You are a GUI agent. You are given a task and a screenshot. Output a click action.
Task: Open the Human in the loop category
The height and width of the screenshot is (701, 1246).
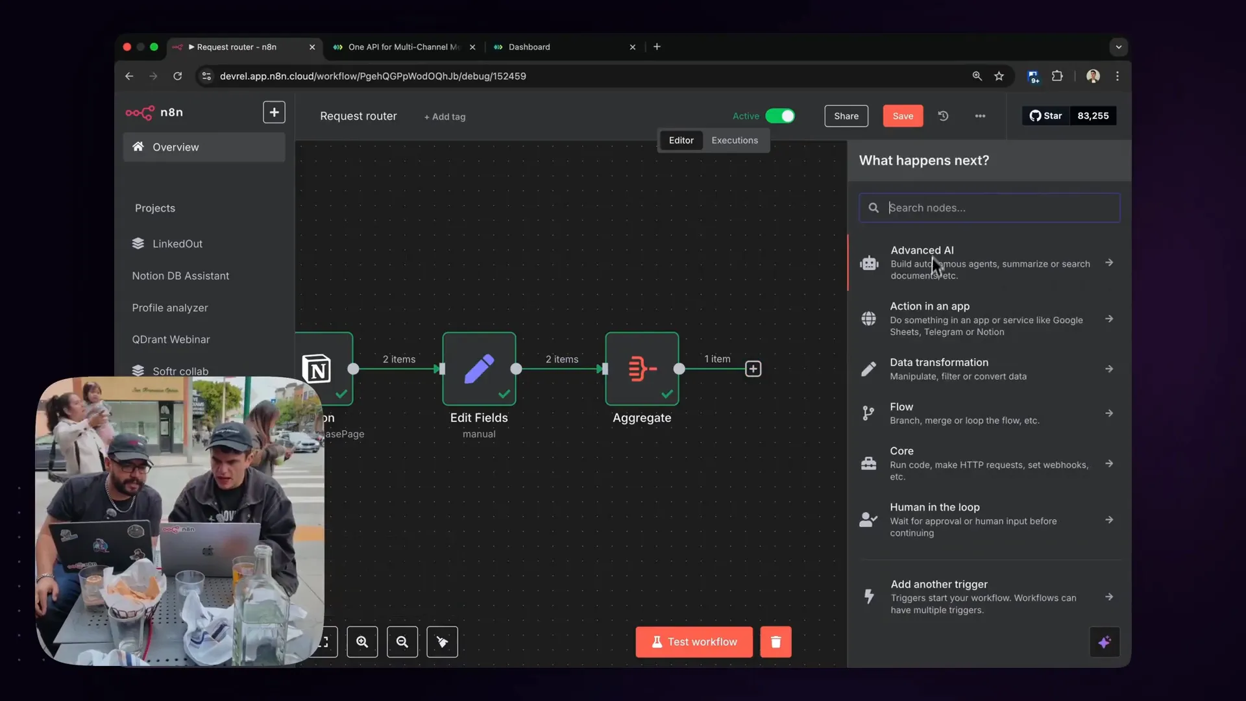point(990,520)
